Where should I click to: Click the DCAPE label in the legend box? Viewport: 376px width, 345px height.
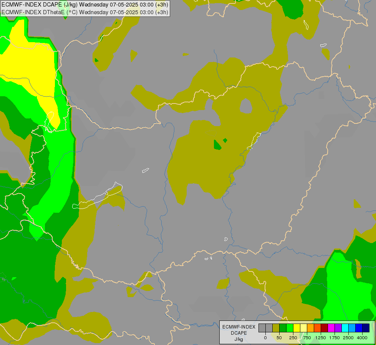click(x=239, y=333)
